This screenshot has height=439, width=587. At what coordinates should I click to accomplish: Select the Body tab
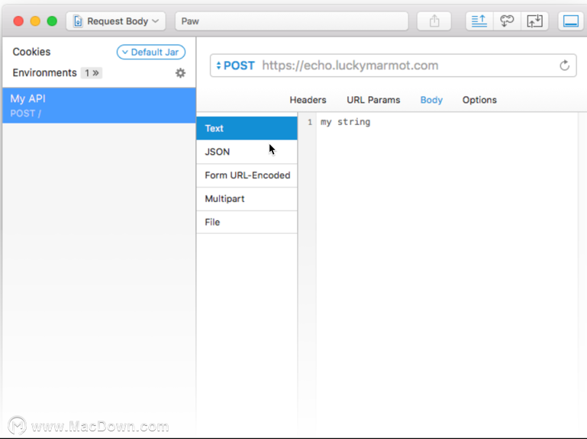pos(431,100)
